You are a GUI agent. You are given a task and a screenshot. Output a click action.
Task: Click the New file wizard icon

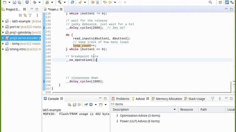pyautogui.click(x=4, y=2)
